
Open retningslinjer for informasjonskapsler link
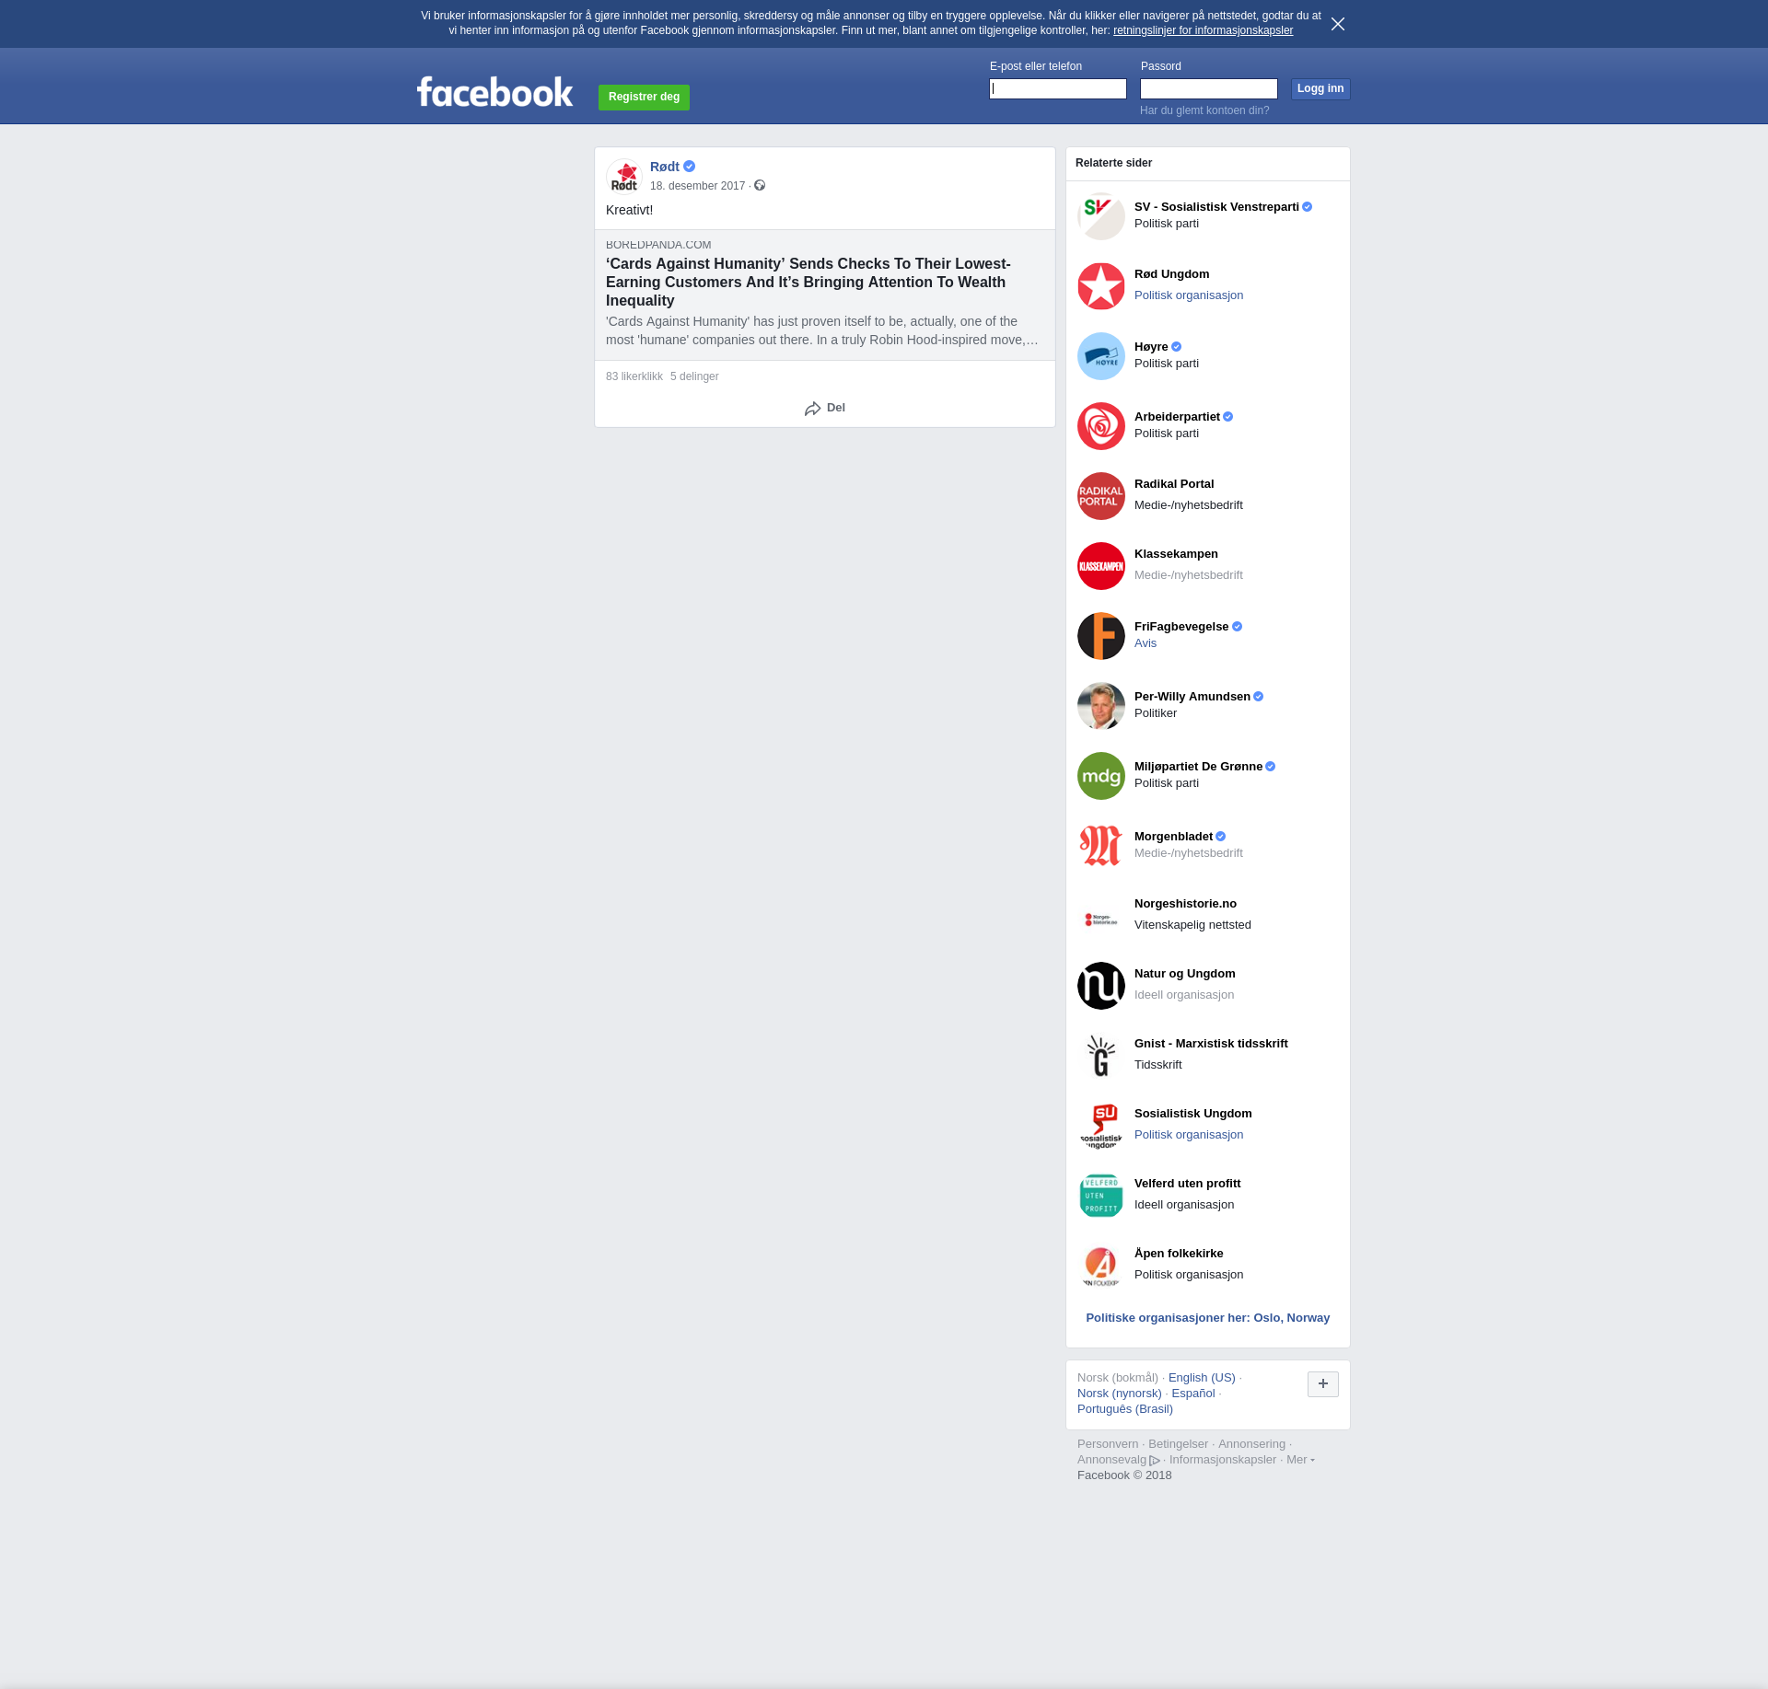(x=1203, y=30)
